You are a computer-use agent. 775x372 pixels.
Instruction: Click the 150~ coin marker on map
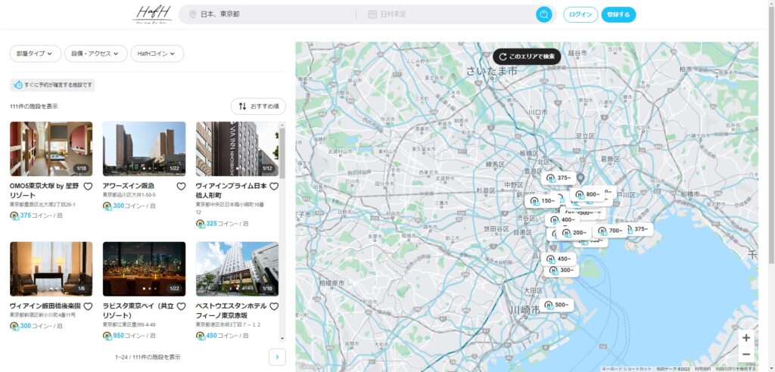[543, 201]
